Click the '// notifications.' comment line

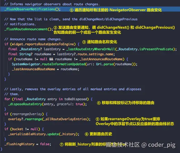pyautogui.click(x=20, y=24)
